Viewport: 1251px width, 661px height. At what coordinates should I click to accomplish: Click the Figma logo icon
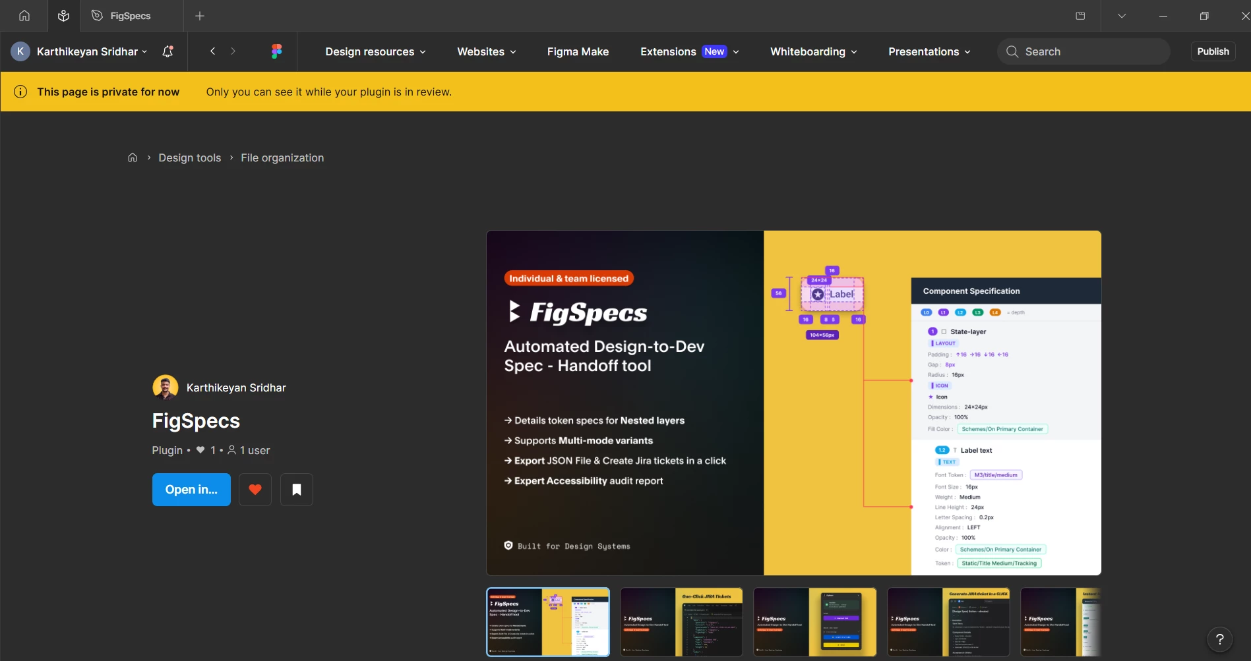(276, 51)
